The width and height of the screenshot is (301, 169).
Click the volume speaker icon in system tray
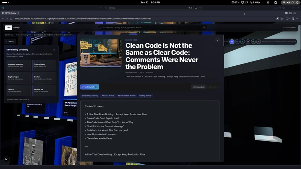tap(288, 3)
